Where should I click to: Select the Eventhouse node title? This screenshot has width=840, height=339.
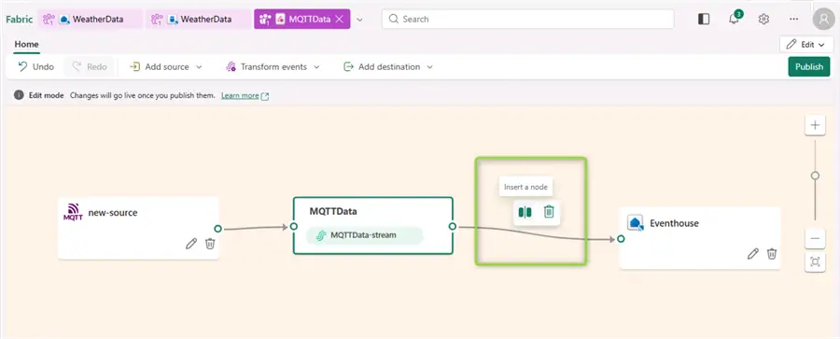click(674, 223)
